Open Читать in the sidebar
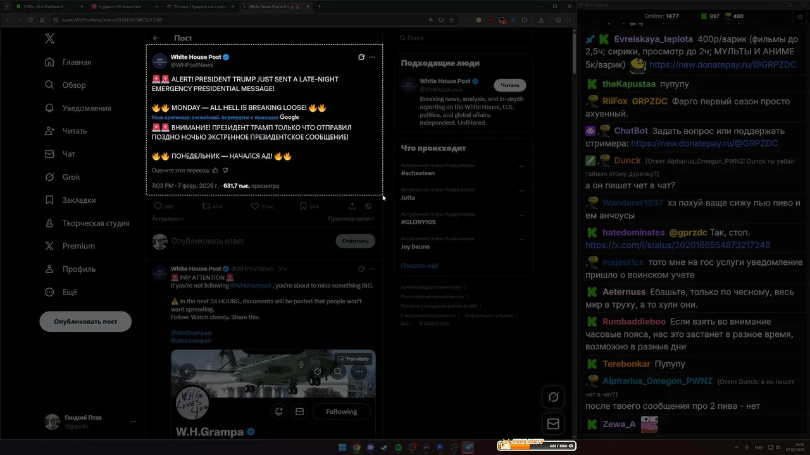 (66, 131)
